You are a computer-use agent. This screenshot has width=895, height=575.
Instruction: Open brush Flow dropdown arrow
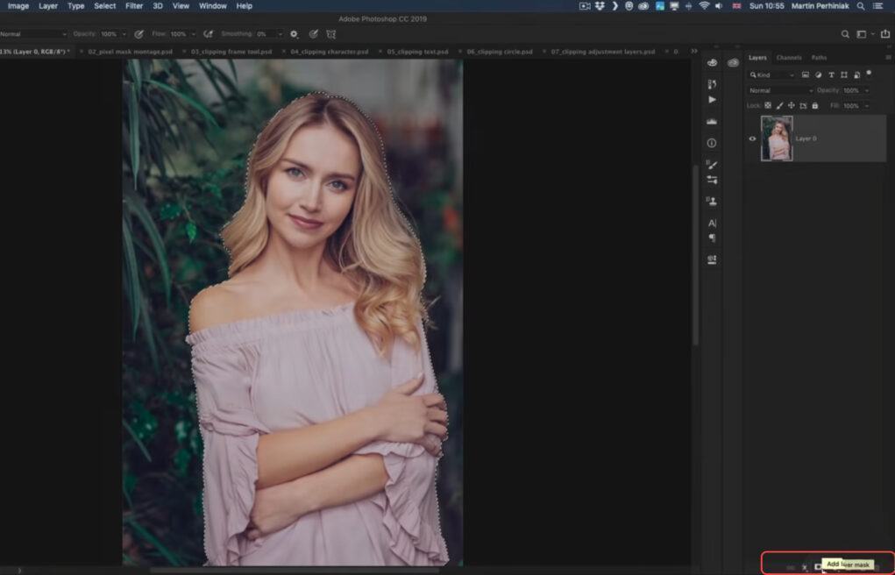(193, 34)
